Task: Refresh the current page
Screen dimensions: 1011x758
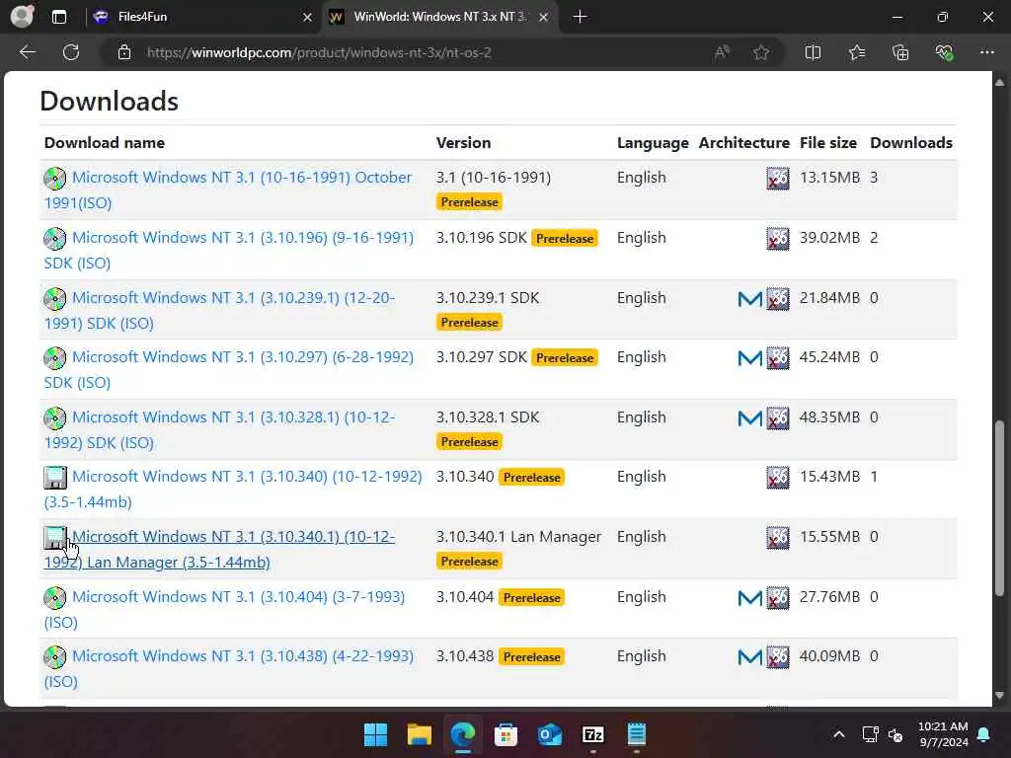Action: [x=71, y=52]
